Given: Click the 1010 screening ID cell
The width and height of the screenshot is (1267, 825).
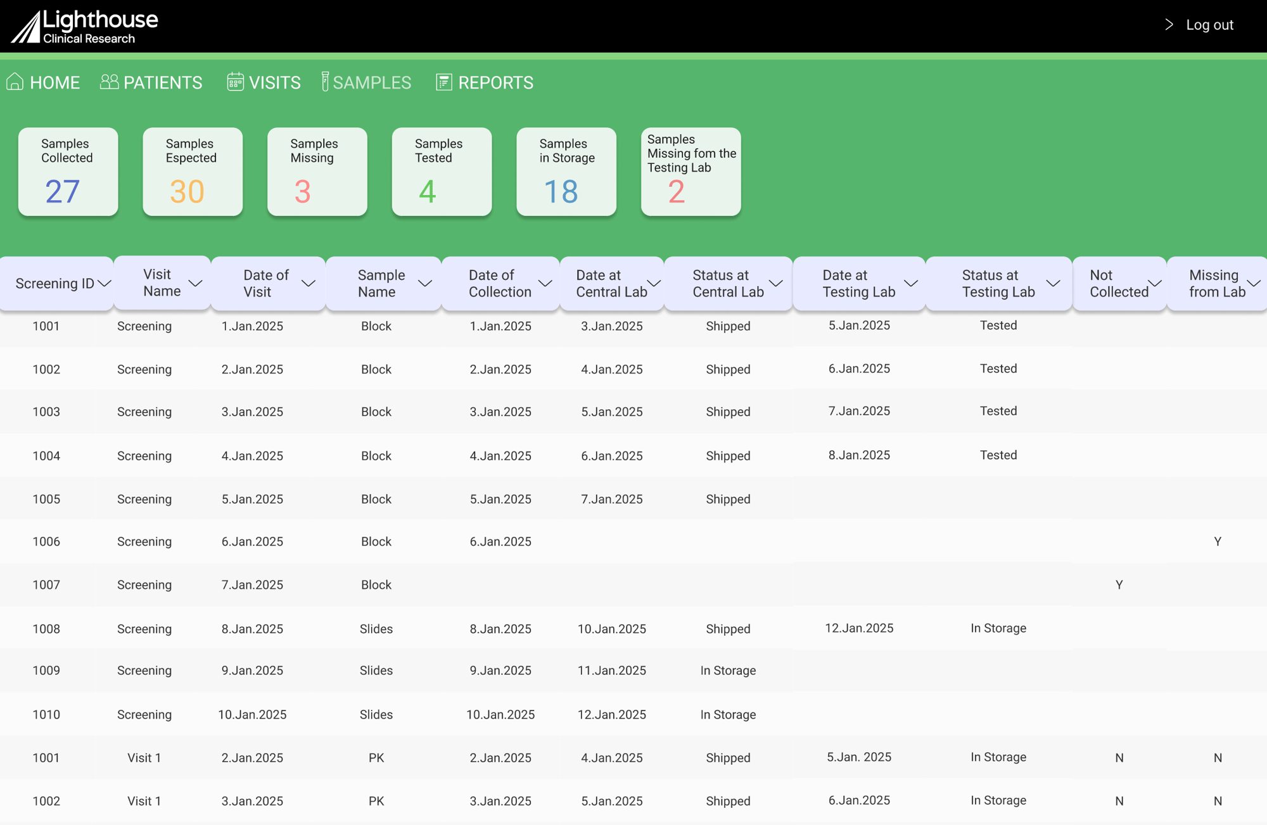Looking at the screenshot, I should point(46,714).
